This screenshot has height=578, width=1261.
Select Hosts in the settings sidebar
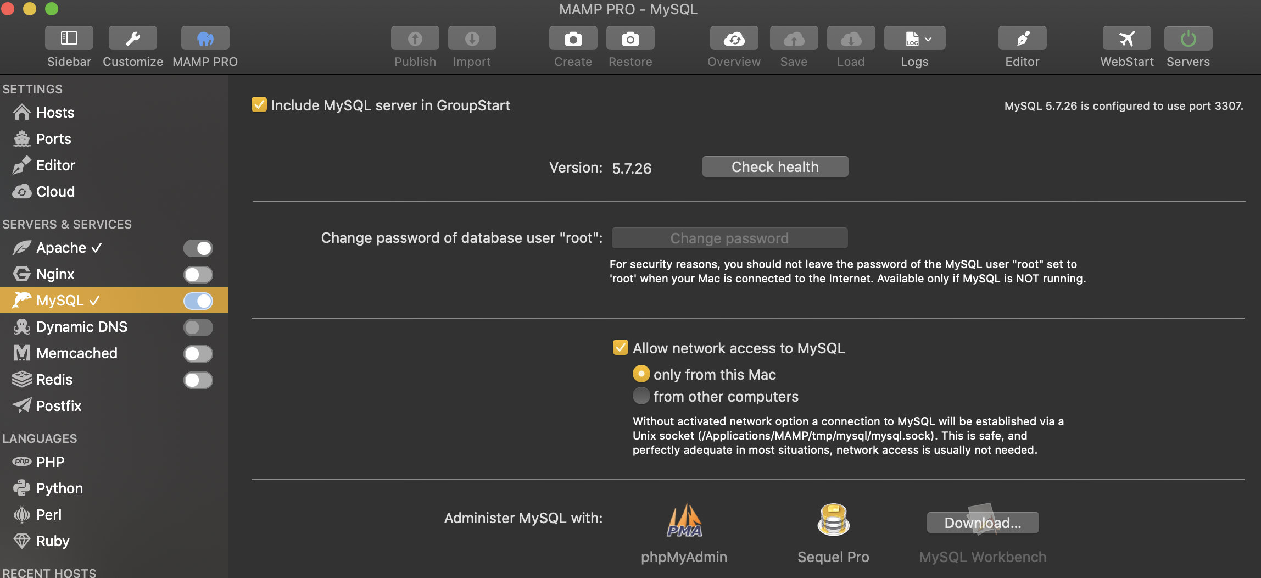pos(114,113)
